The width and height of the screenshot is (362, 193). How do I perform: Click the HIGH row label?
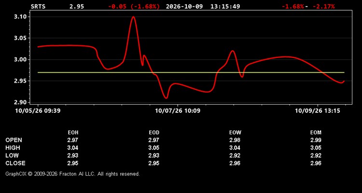tap(13, 148)
